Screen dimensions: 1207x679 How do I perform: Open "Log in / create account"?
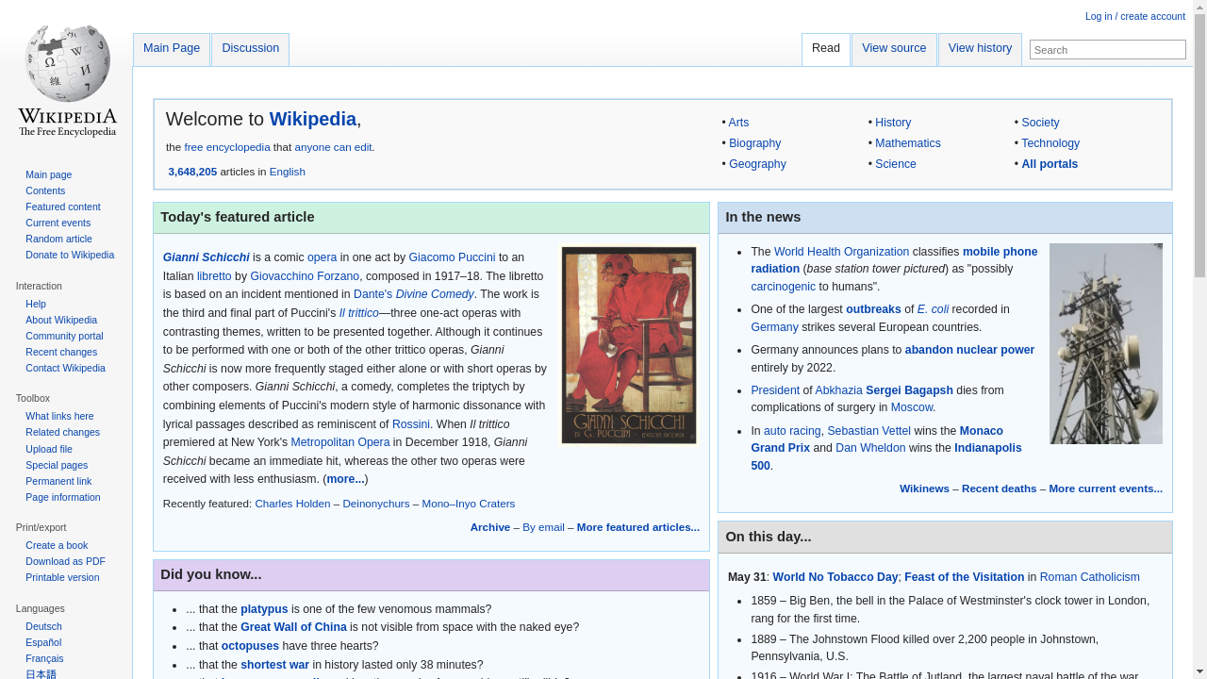pyautogui.click(x=1134, y=16)
